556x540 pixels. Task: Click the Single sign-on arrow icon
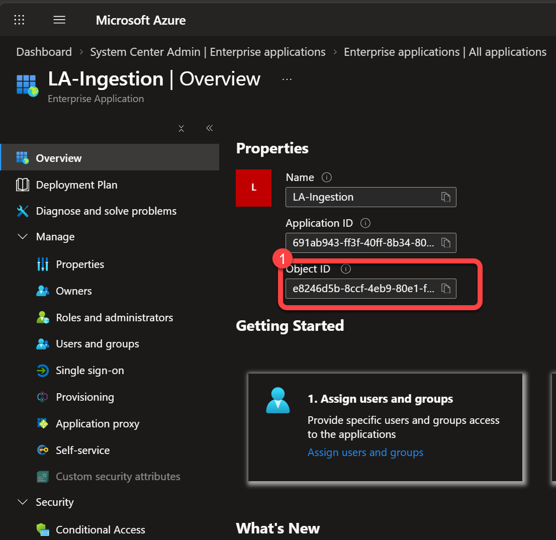click(x=43, y=371)
